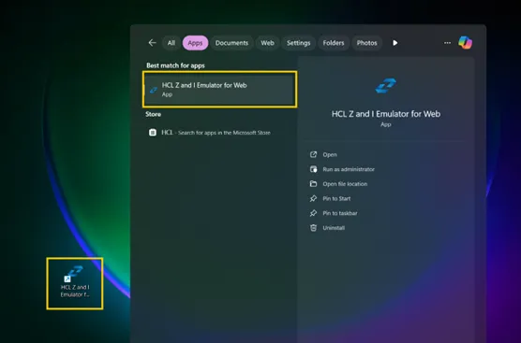Switch to the Documents filter tab
Viewport: 521px width, 343px height.
pos(231,43)
